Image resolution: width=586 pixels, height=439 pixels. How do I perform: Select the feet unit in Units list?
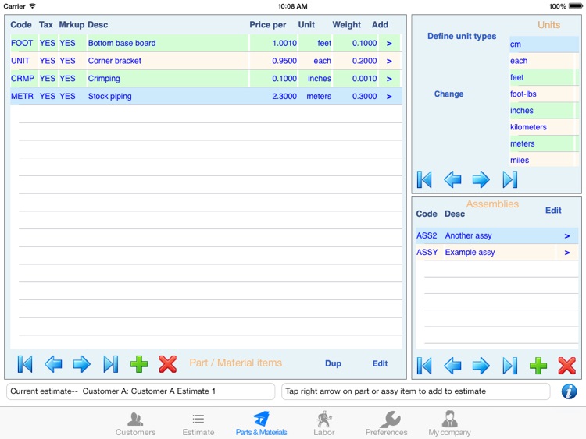coord(544,77)
